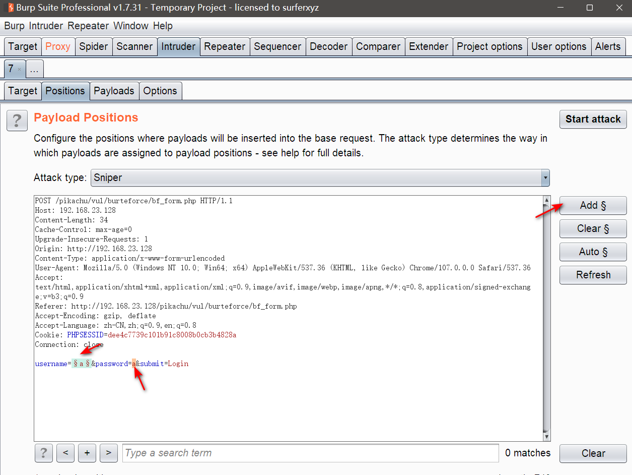Click the request editor scroll-down arrow
Image resolution: width=632 pixels, height=475 pixels.
[546, 437]
